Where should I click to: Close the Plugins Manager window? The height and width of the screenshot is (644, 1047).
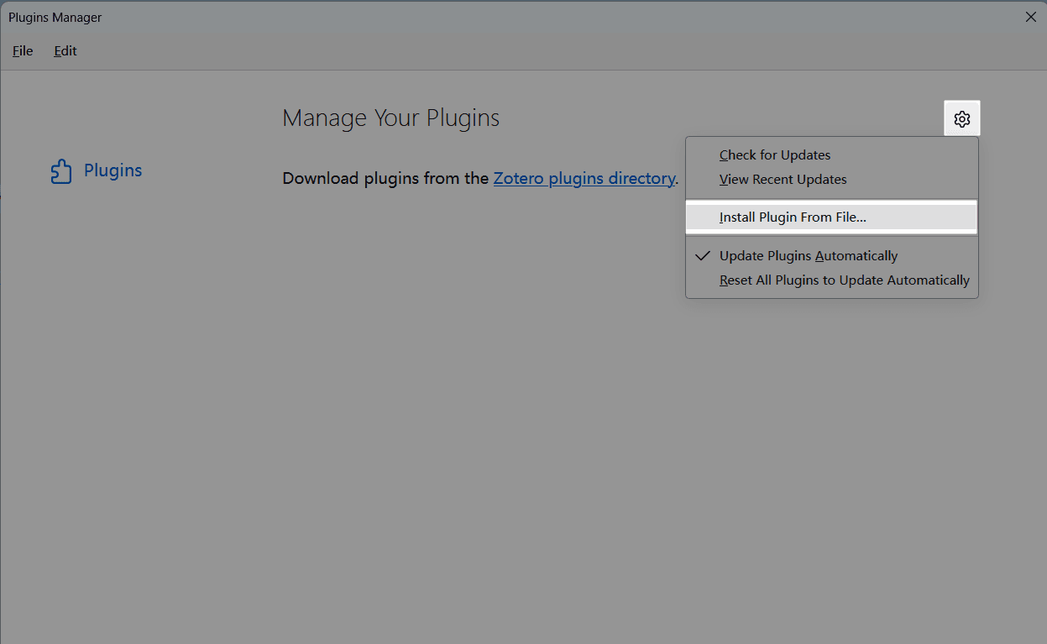[x=1030, y=17]
